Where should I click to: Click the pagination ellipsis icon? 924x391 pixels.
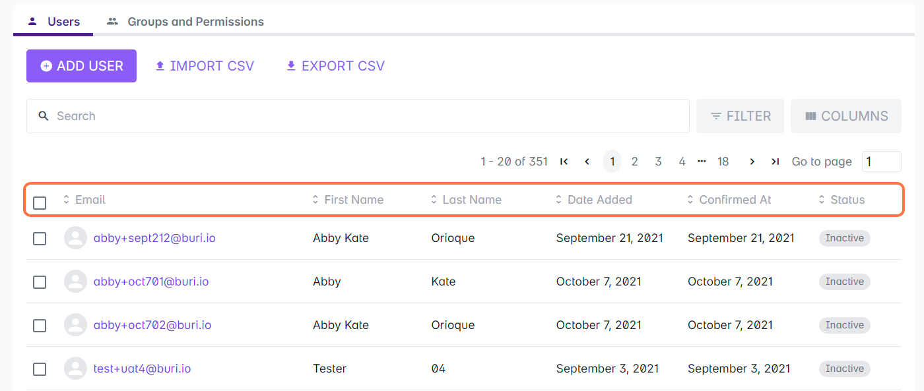[x=702, y=161]
